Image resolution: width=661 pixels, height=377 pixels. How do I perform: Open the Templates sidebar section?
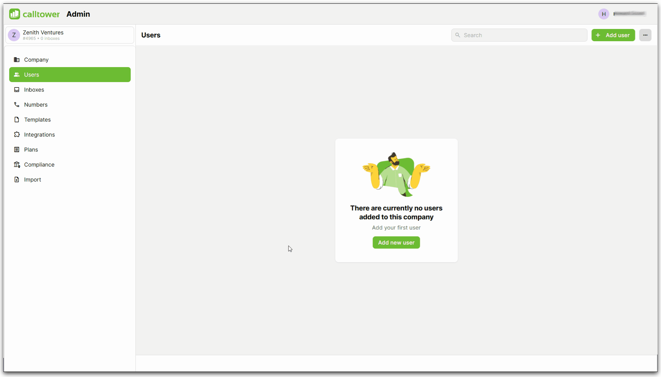pos(37,120)
